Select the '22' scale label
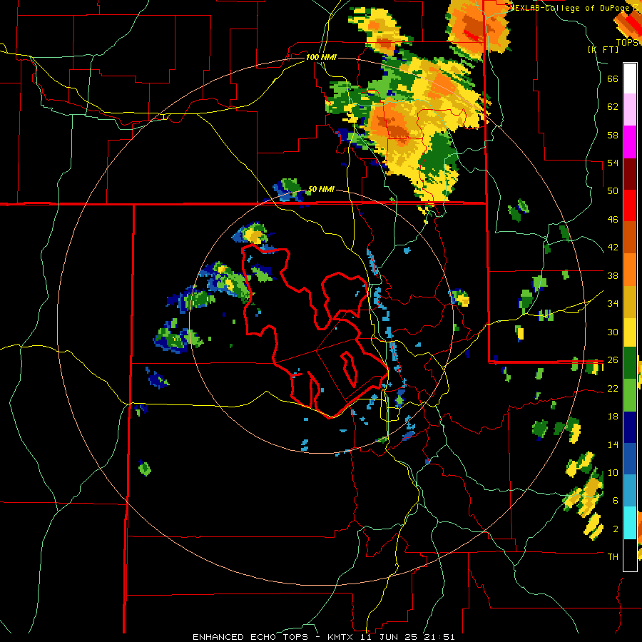 pos(613,388)
